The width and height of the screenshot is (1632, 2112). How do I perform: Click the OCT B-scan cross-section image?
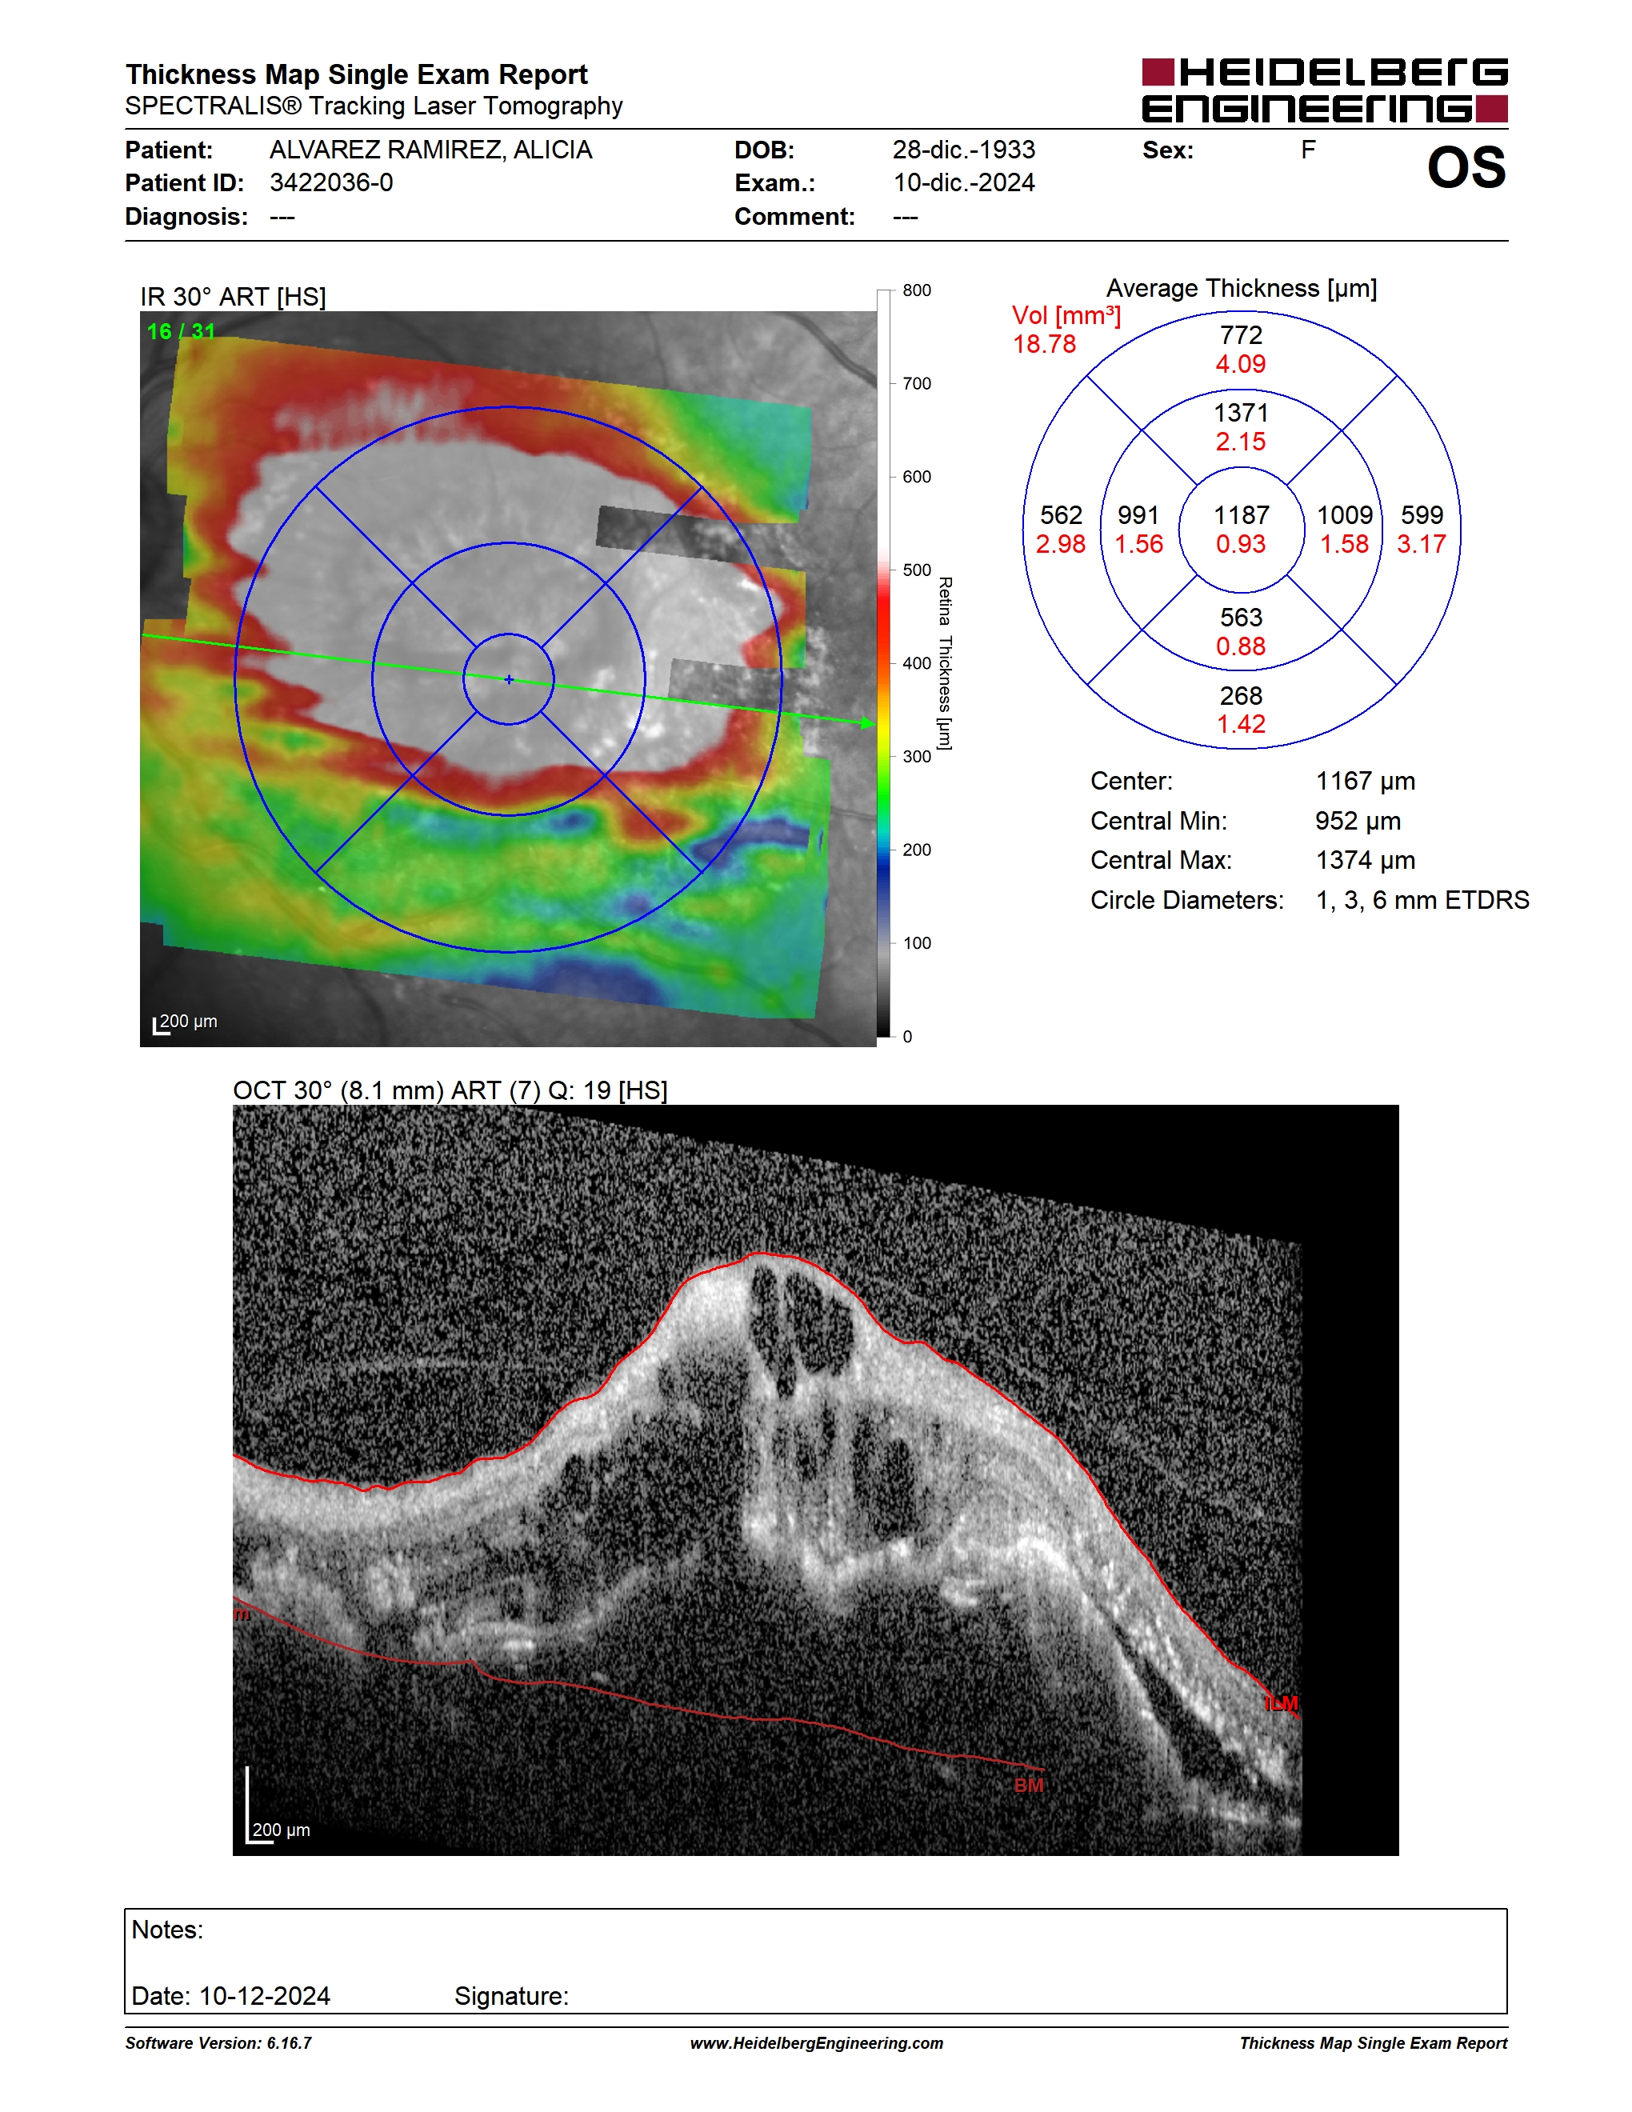pyautogui.click(x=815, y=1479)
